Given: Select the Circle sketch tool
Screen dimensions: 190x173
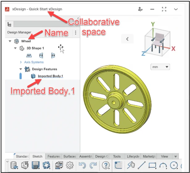Looking at the screenshot, I should (x=174, y=165).
